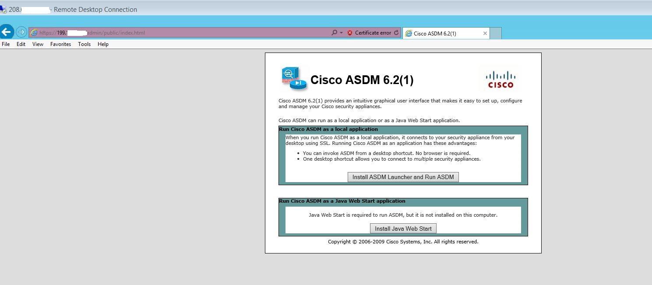
Task: Click the Internet Explorer page icon in address bar
Action: click(x=34, y=33)
